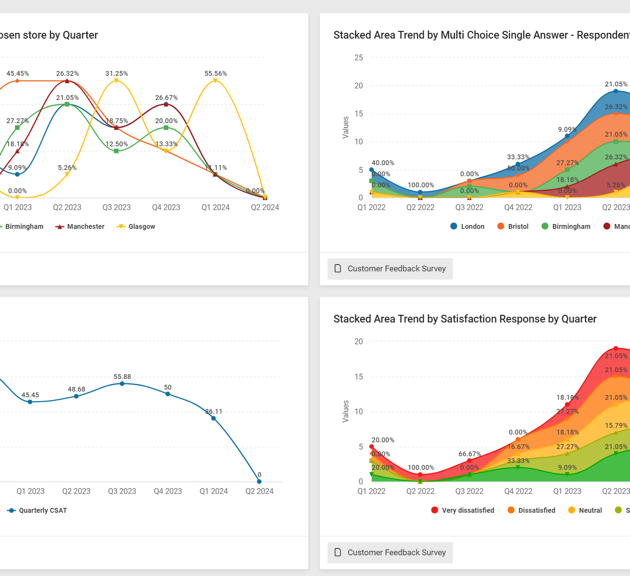
Task: Select the 55.56% Glasgow peak at Q1 2024
Action: [215, 81]
